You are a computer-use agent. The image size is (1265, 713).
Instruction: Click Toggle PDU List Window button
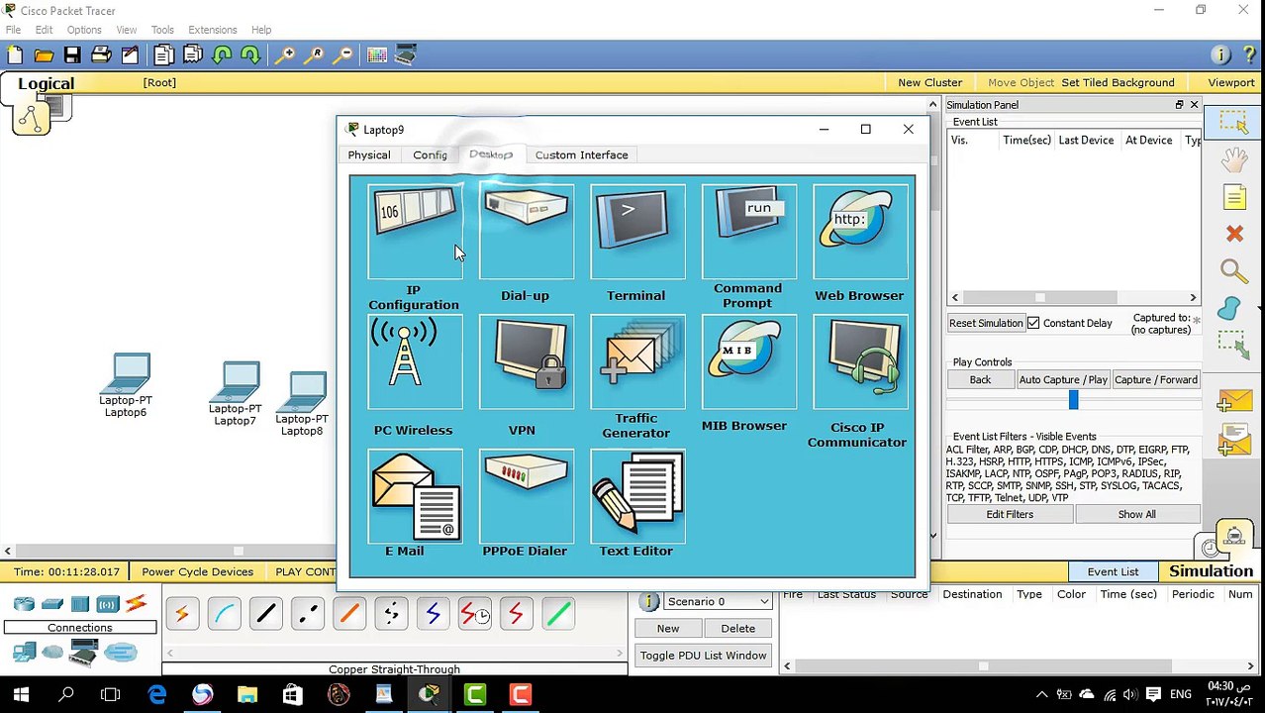coord(703,655)
